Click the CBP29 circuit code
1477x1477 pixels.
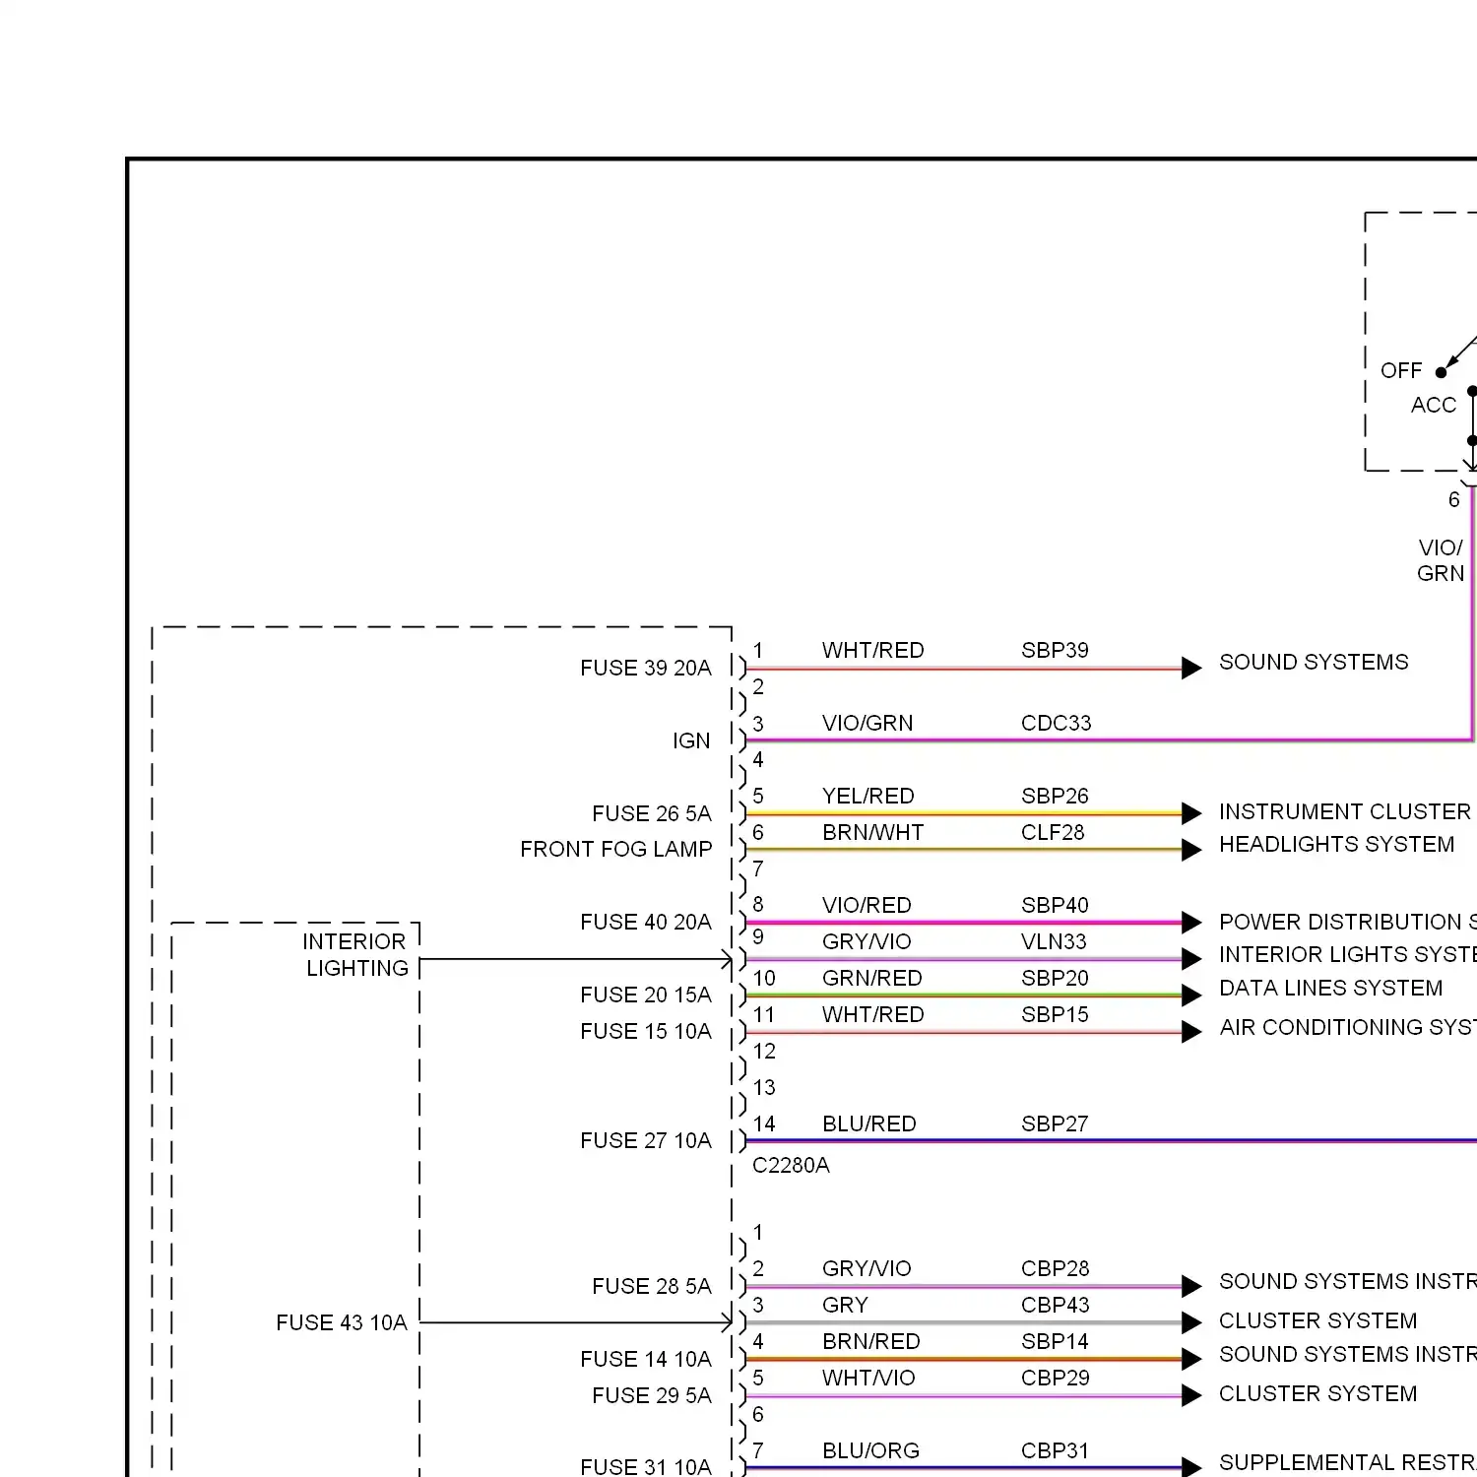pyautogui.click(x=1055, y=1378)
